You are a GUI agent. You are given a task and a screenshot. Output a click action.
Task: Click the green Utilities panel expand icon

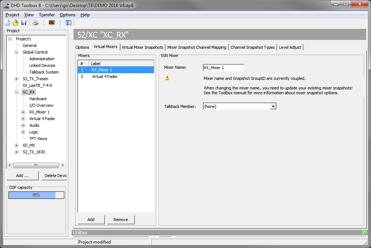coord(364,233)
